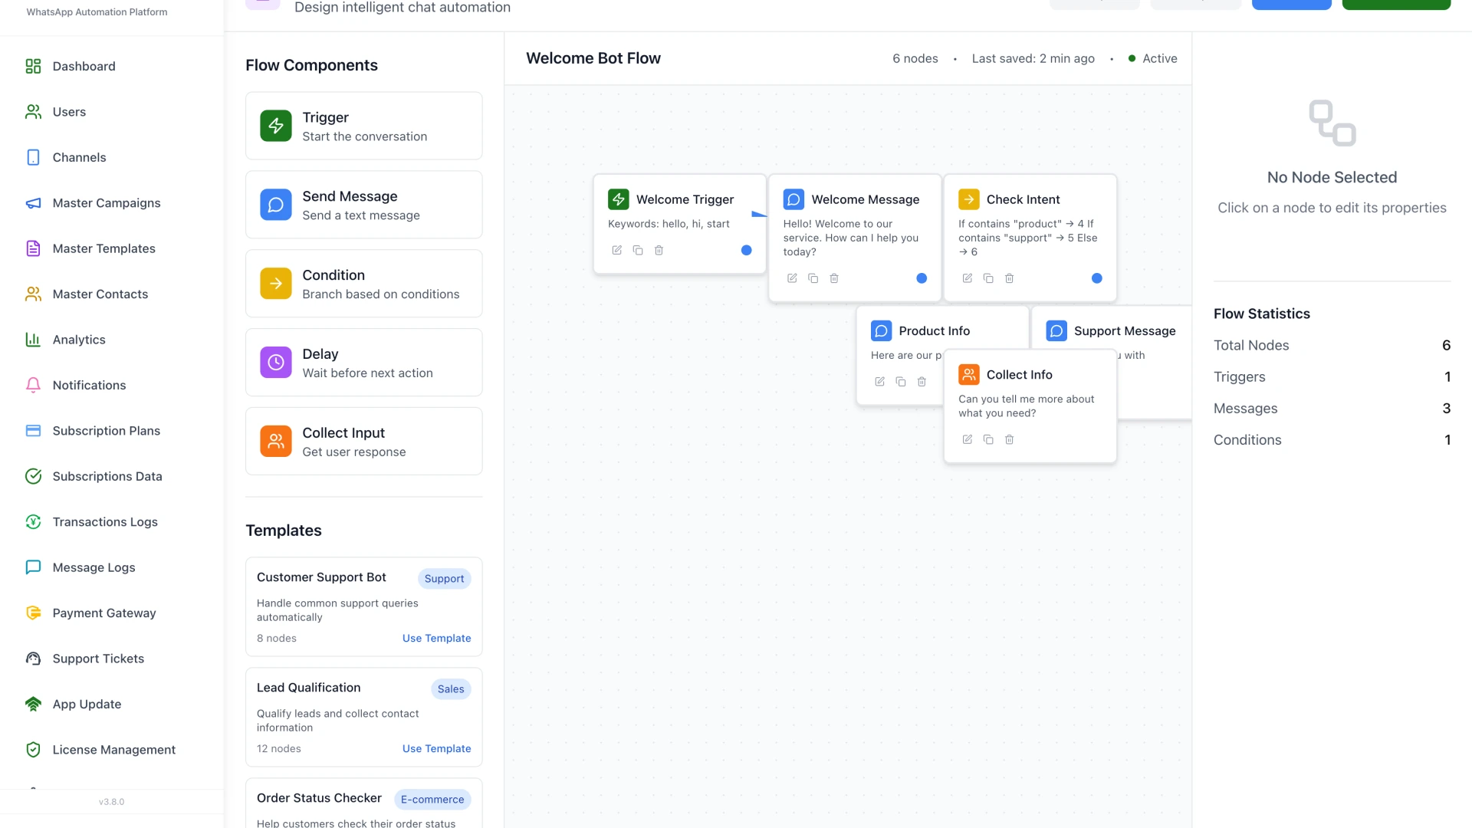This screenshot has width=1472, height=828.
Task: Click the Welcome Trigger output connector dot
Action: [x=747, y=251]
